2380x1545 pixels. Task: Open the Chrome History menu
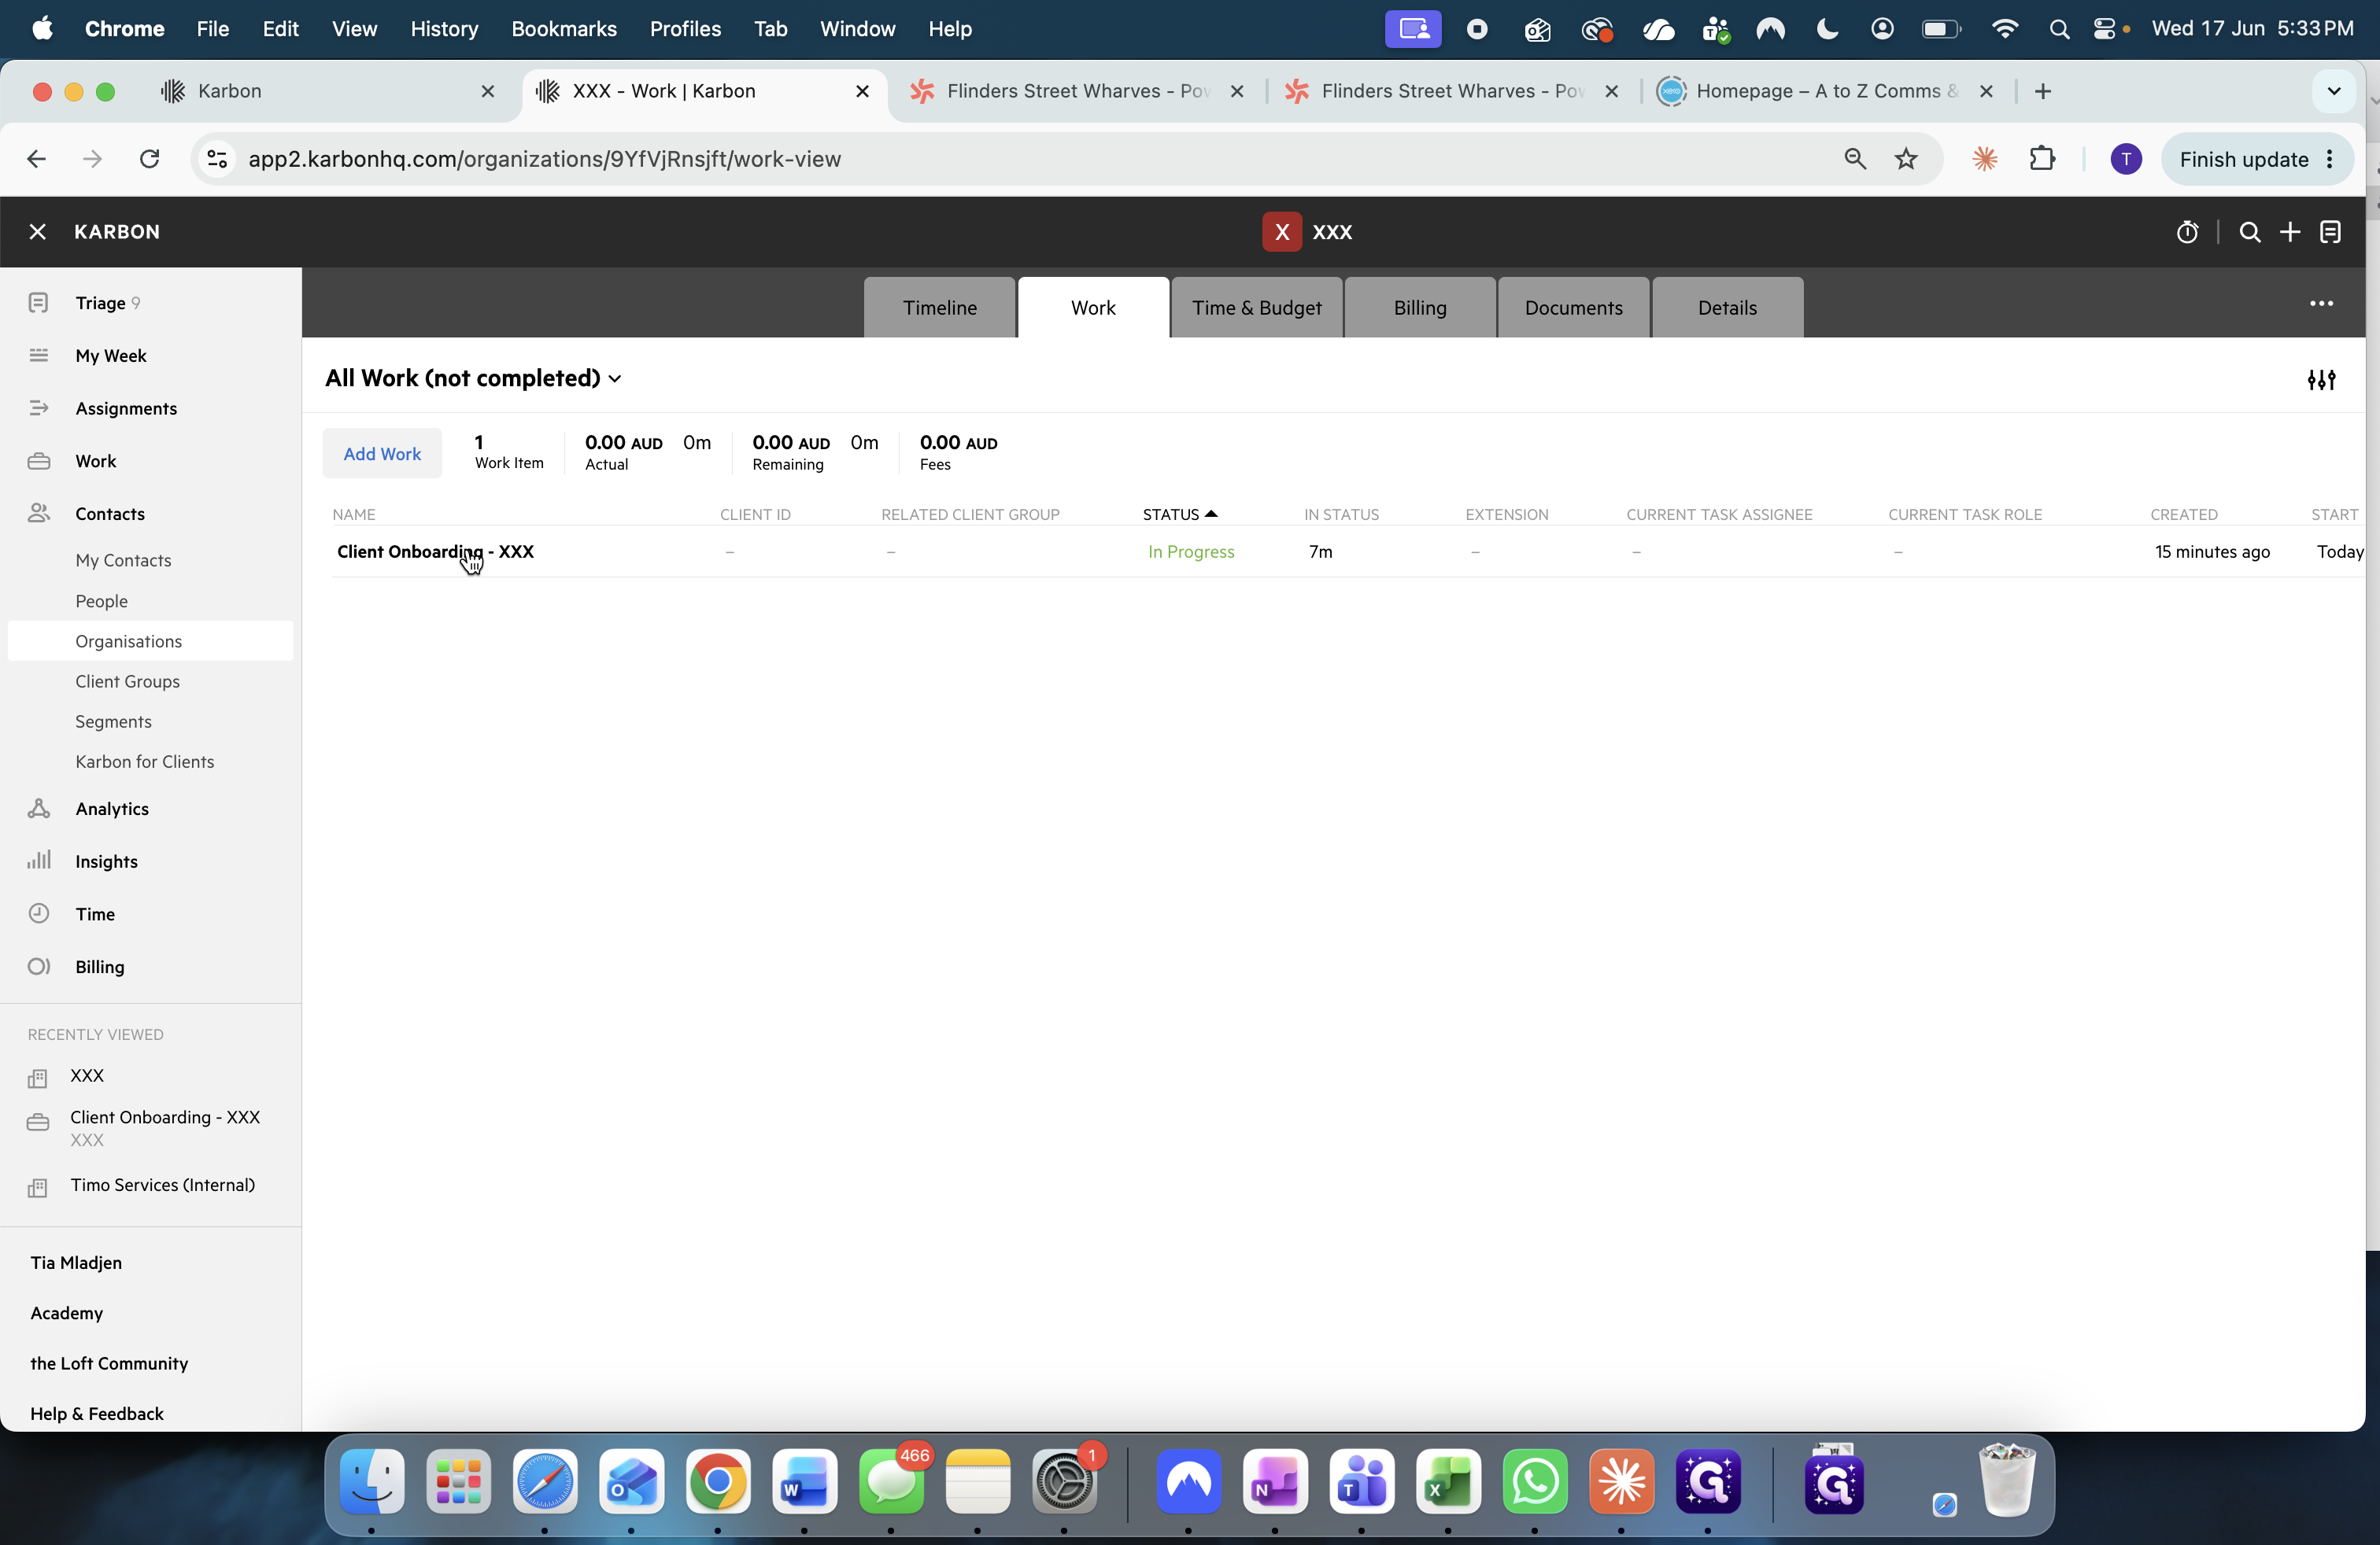[444, 29]
